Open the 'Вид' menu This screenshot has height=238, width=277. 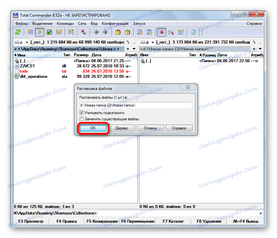94,24
